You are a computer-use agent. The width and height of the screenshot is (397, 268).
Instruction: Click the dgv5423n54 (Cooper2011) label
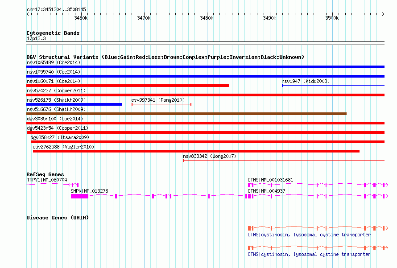click(58, 128)
